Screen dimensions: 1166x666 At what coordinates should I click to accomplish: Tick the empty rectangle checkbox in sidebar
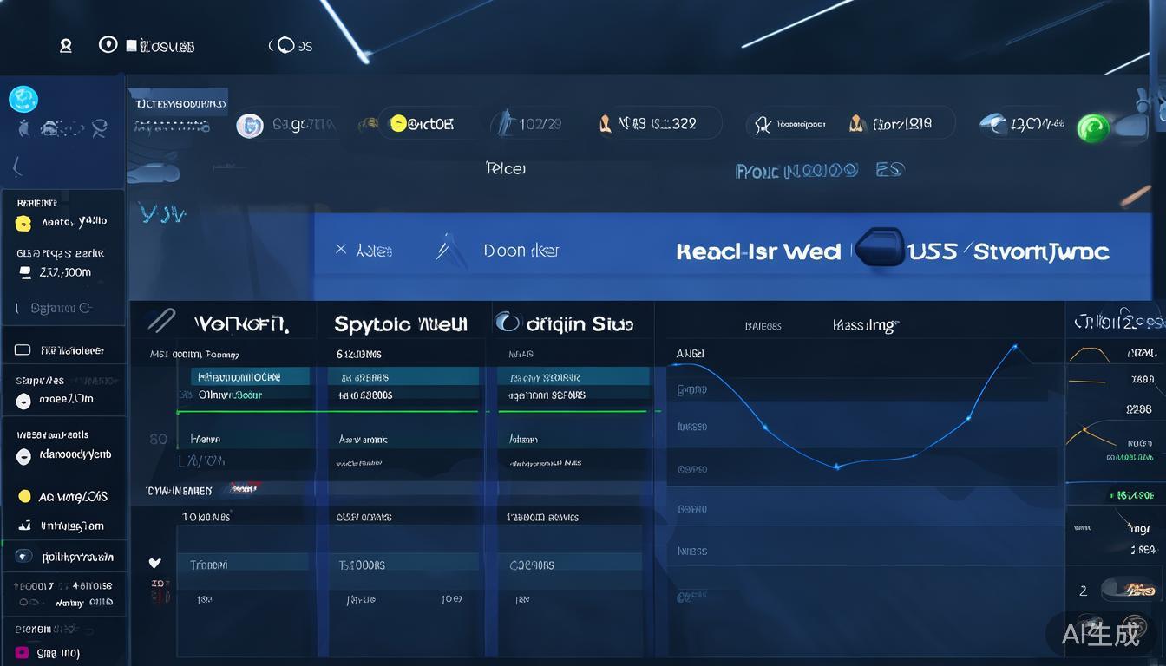23,350
